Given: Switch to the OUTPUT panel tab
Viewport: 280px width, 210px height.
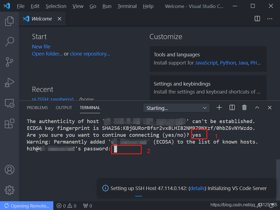Looking at the screenshot, I should pyautogui.click(x=64, y=108).
